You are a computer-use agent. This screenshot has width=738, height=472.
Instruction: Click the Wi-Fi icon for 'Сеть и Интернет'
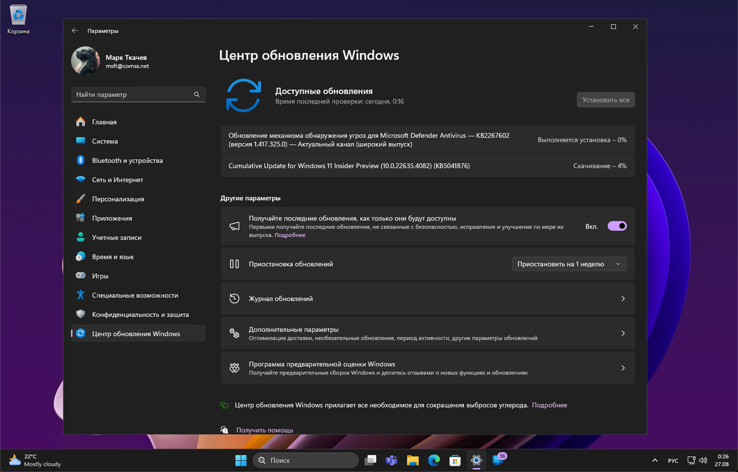pyautogui.click(x=81, y=179)
